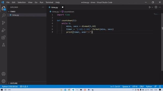This screenshot has width=163, height=91.
Task: Place cursor on 'import time' line
Action: pyautogui.click(x=63, y=15)
